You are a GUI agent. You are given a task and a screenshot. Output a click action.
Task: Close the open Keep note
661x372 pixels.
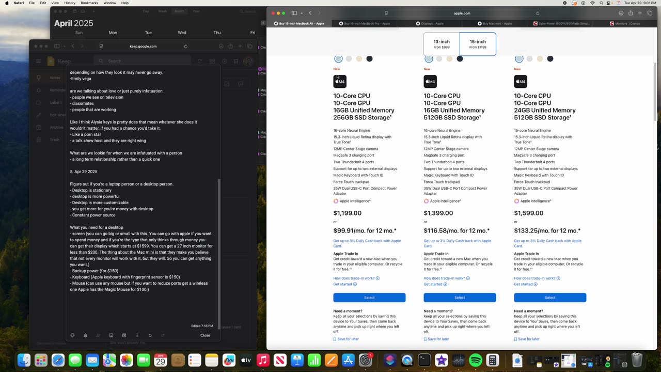pos(205,335)
